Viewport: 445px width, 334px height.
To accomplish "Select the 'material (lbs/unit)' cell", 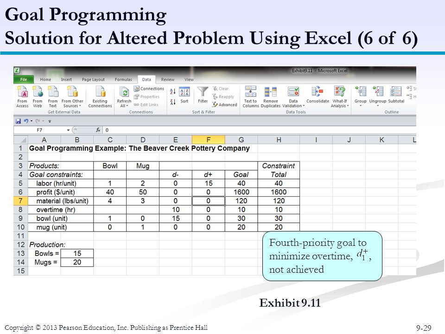I will click(x=61, y=201).
